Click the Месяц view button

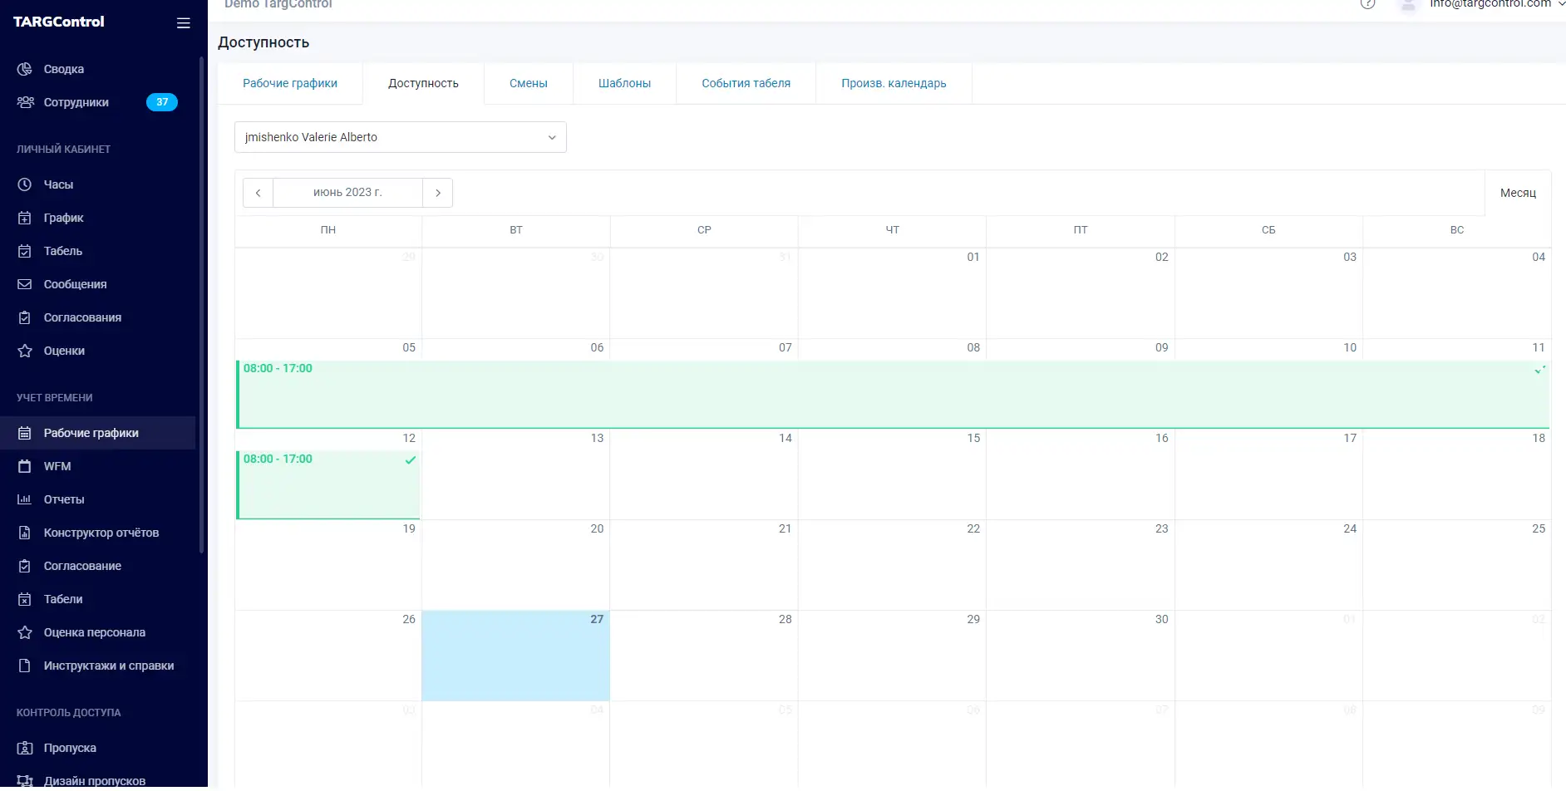[x=1518, y=193]
